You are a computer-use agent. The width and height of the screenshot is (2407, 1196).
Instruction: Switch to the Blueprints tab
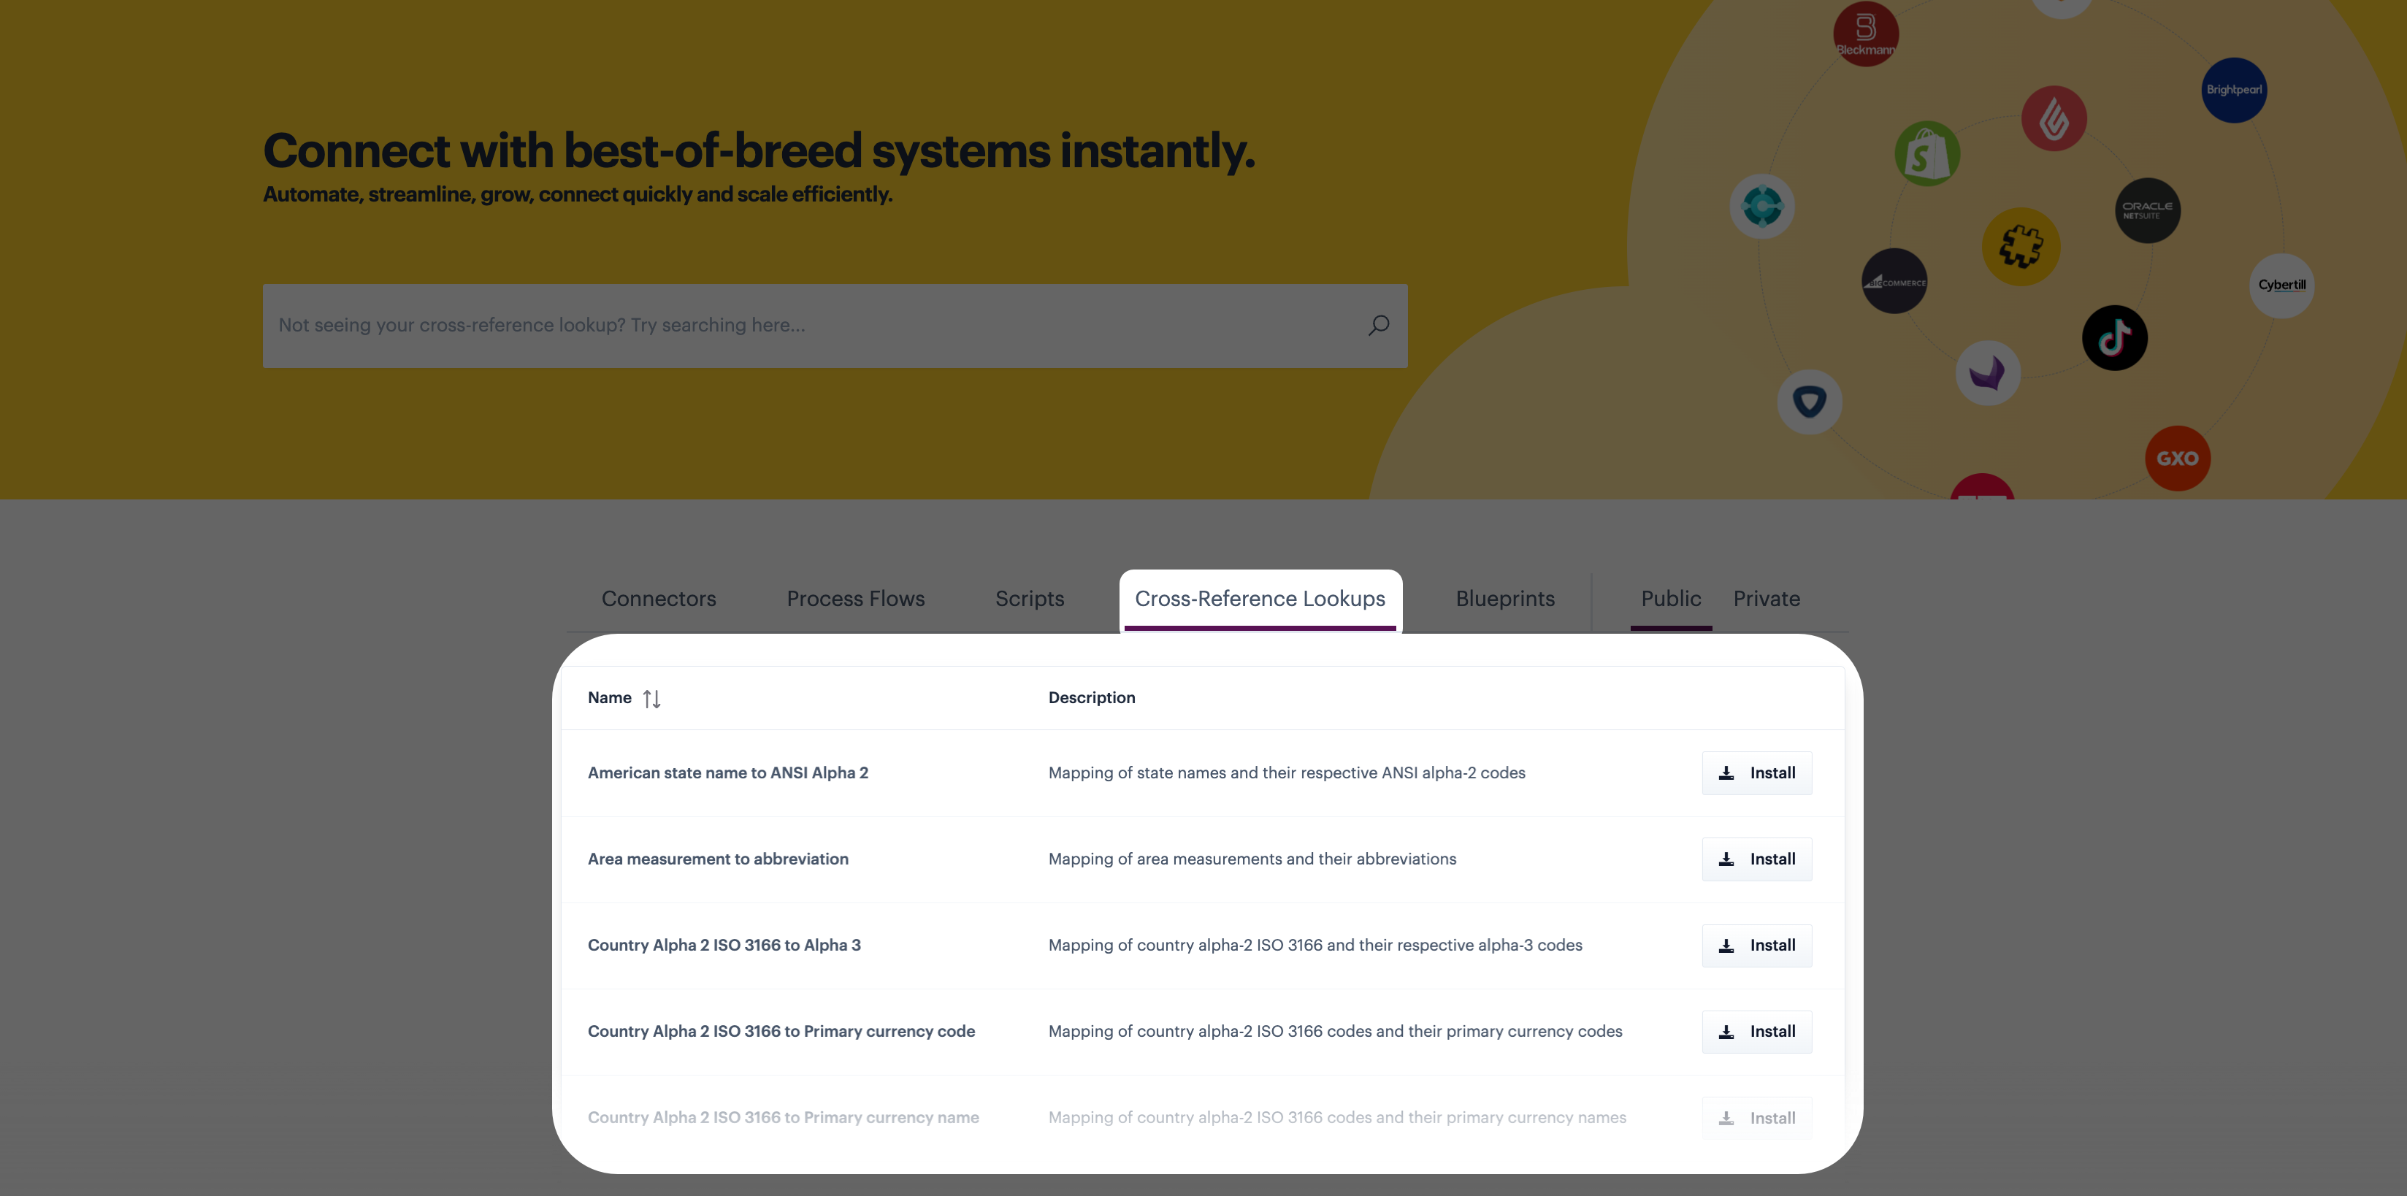[x=1504, y=599]
